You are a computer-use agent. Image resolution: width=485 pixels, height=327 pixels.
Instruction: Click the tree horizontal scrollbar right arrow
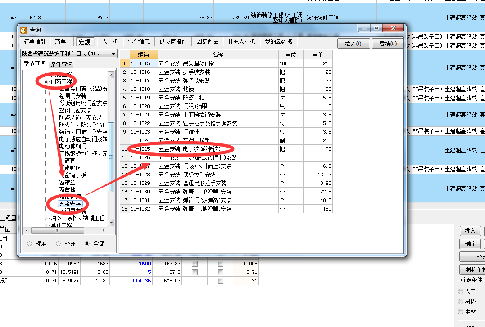(103, 230)
